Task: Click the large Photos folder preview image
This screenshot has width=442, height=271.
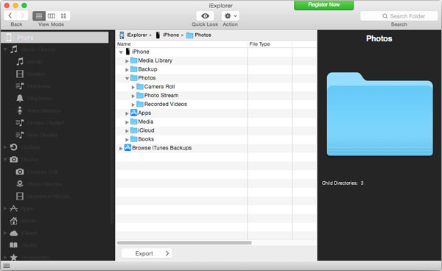Action: pyautogui.click(x=379, y=114)
